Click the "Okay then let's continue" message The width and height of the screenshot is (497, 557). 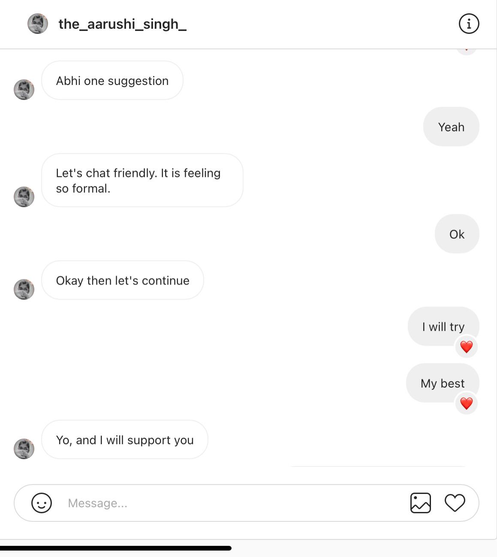[123, 280]
